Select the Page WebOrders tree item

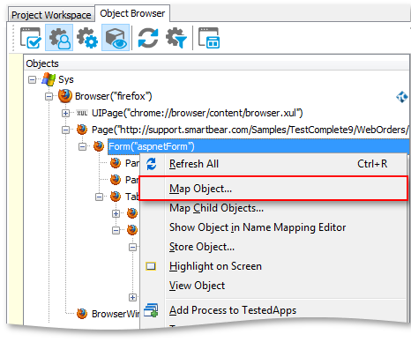[x=250, y=130]
